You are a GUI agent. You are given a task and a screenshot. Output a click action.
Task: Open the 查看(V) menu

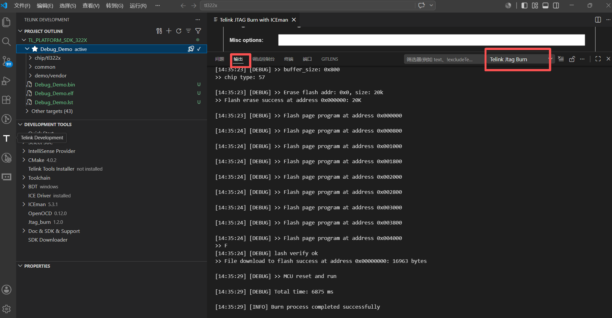(91, 5)
